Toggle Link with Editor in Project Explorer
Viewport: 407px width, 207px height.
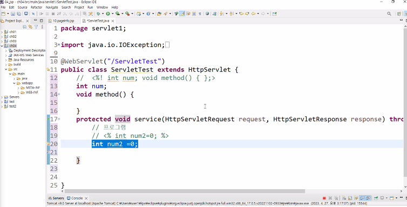pos(30,27)
